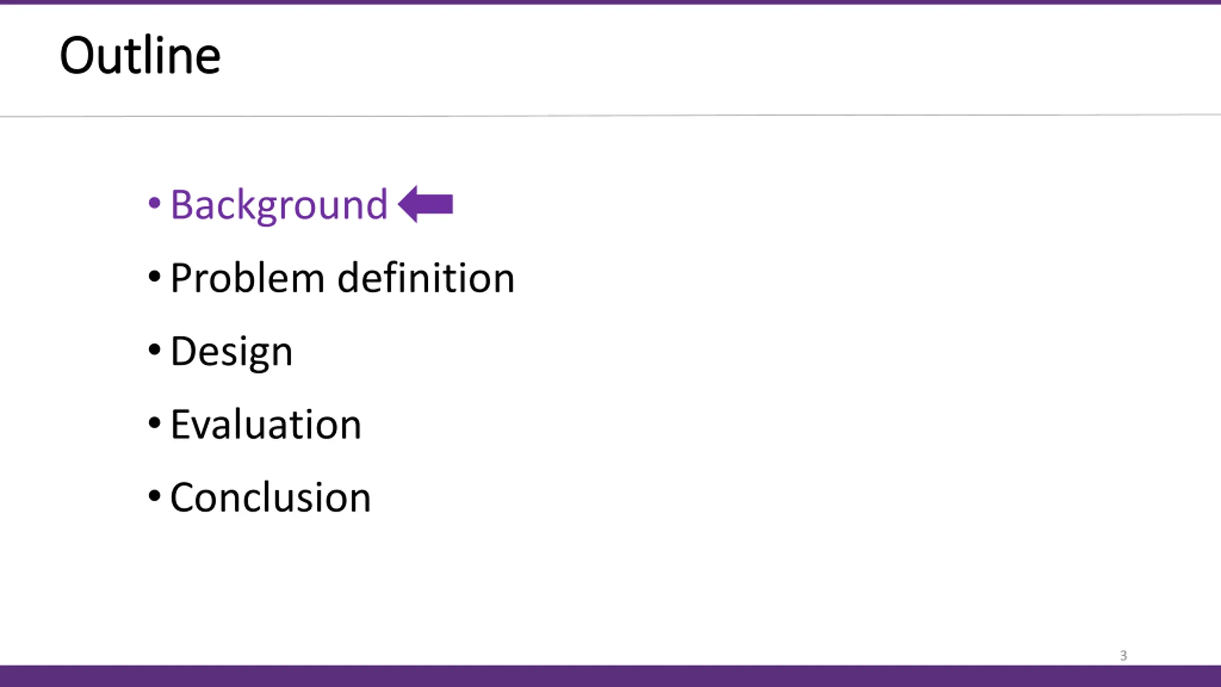The width and height of the screenshot is (1221, 687).
Task: Click the thick purple footer bar
Action: pos(610,676)
